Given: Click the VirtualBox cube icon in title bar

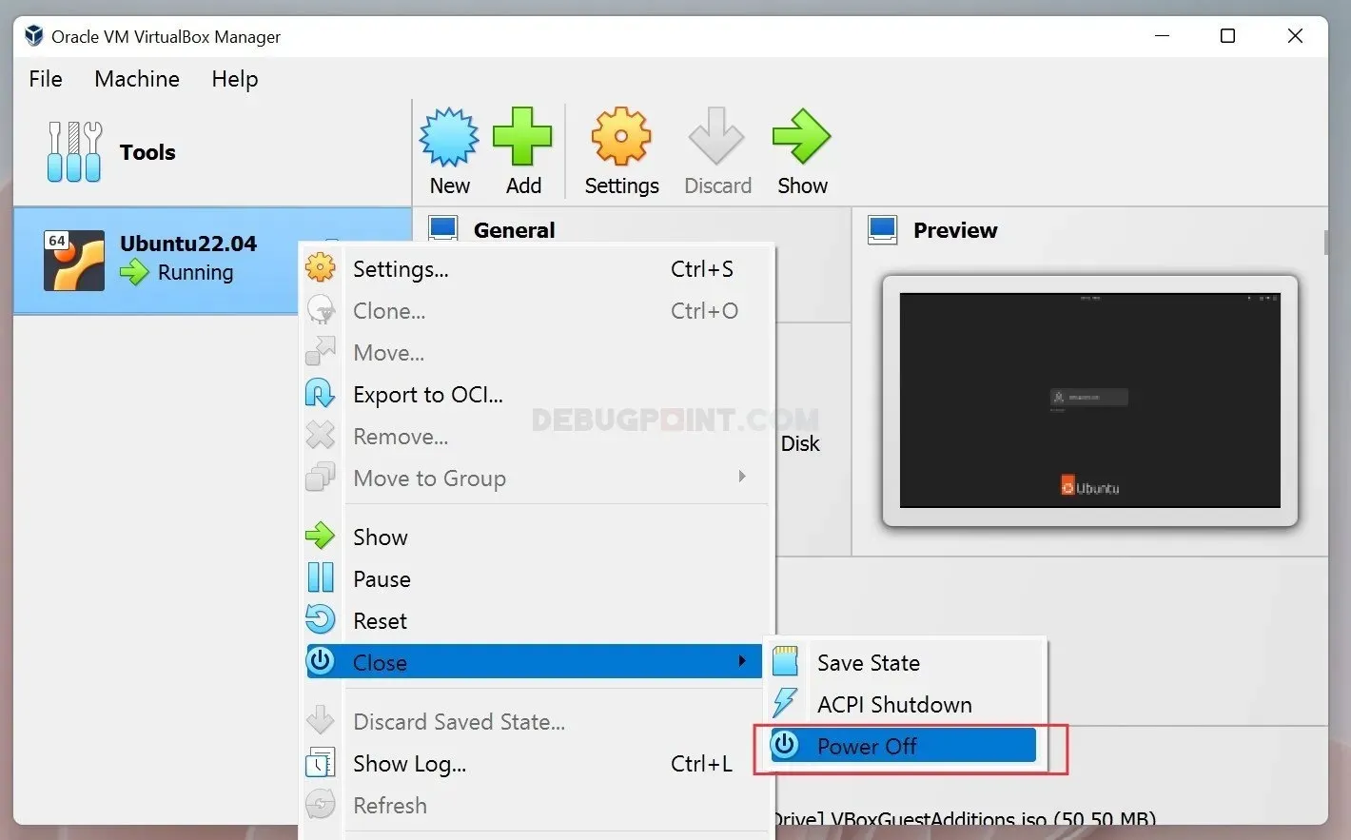Looking at the screenshot, I should pos(34,36).
